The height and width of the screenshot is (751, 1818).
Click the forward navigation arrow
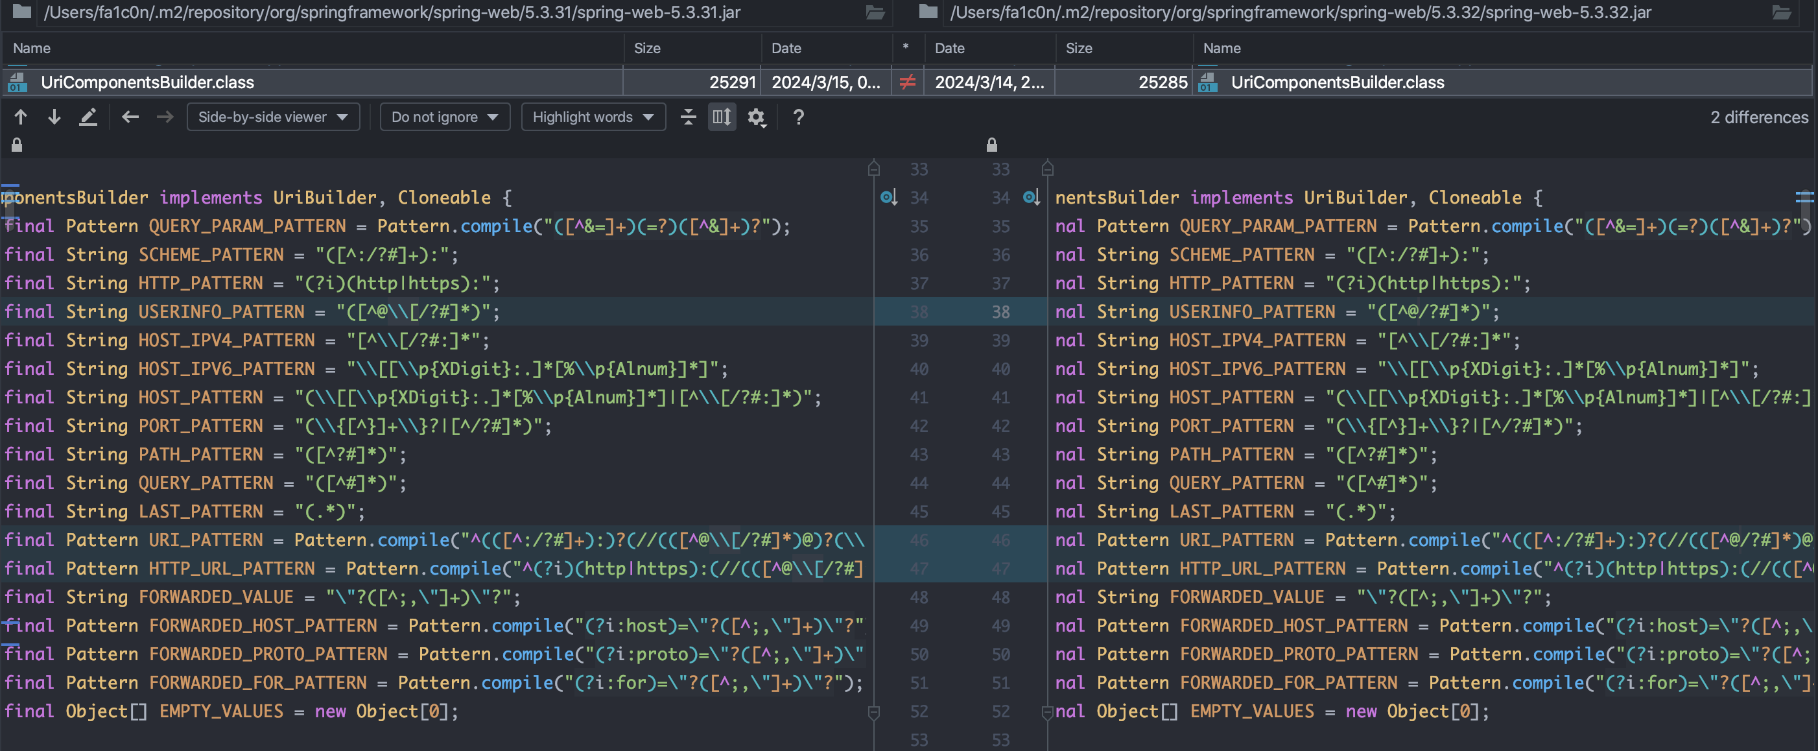pyautogui.click(x=165, y=117)
